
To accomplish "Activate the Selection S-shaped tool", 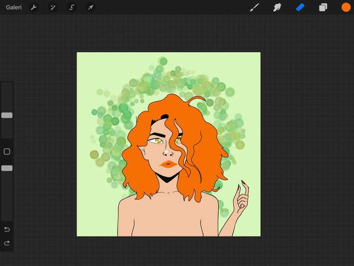I will [72, 7].
